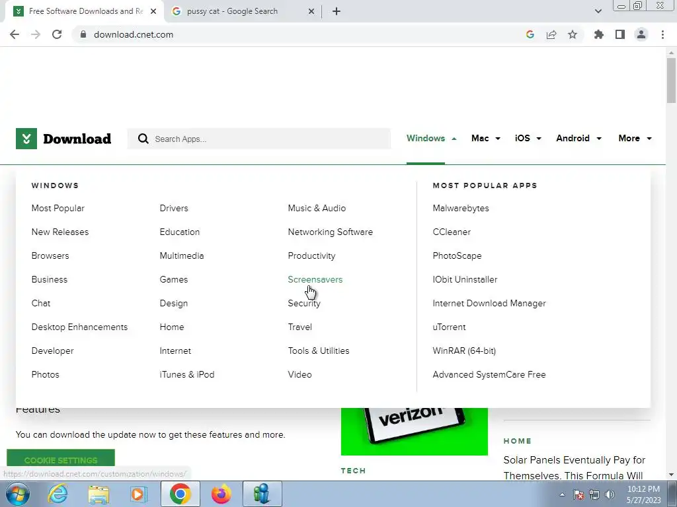
Task: Open the Verizon article thumbnail
Action: point(415,431)
